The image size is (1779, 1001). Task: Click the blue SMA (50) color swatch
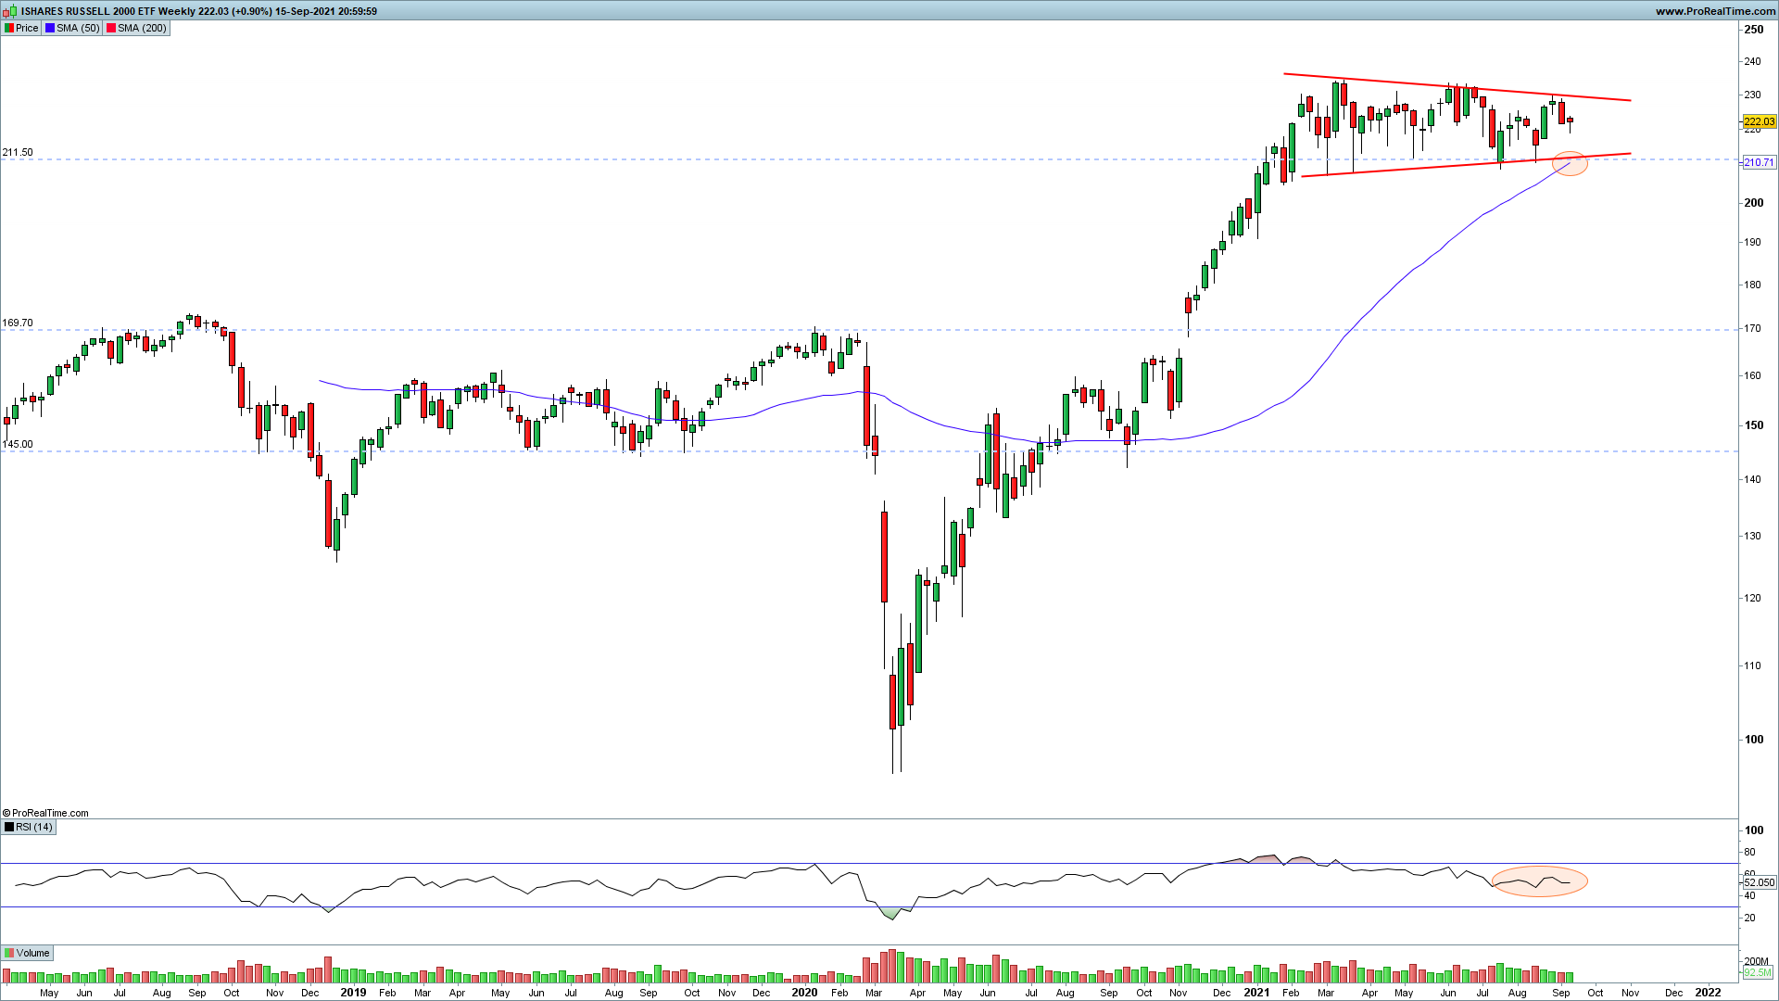50,28
